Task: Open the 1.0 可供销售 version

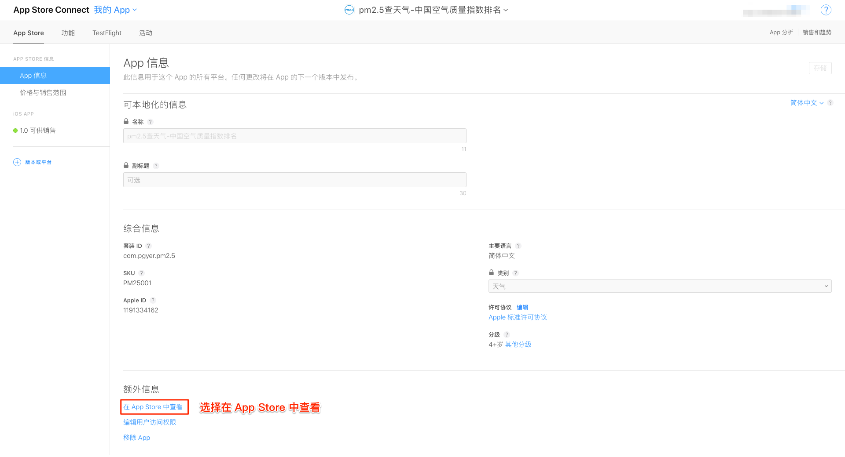Action: coord(38,131)
